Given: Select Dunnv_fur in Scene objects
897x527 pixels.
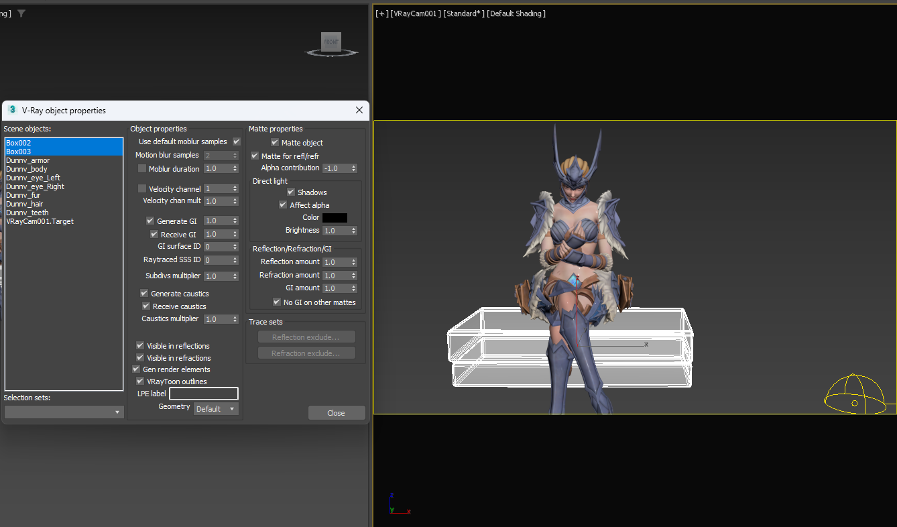Looking at the screenshot, I should (64, 195).
